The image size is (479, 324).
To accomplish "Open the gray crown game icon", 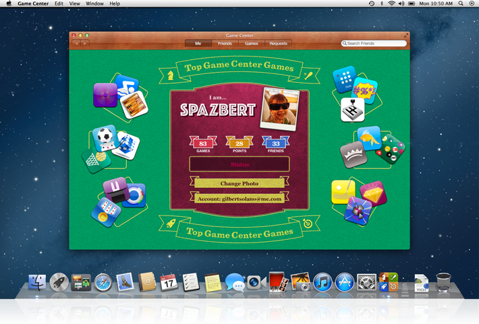I will coord(354,154).
